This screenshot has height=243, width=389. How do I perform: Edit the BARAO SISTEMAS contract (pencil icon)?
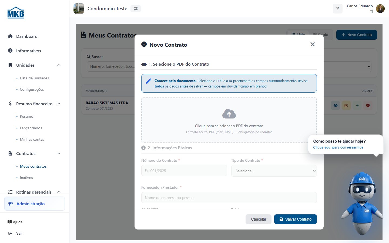point(346,105)
